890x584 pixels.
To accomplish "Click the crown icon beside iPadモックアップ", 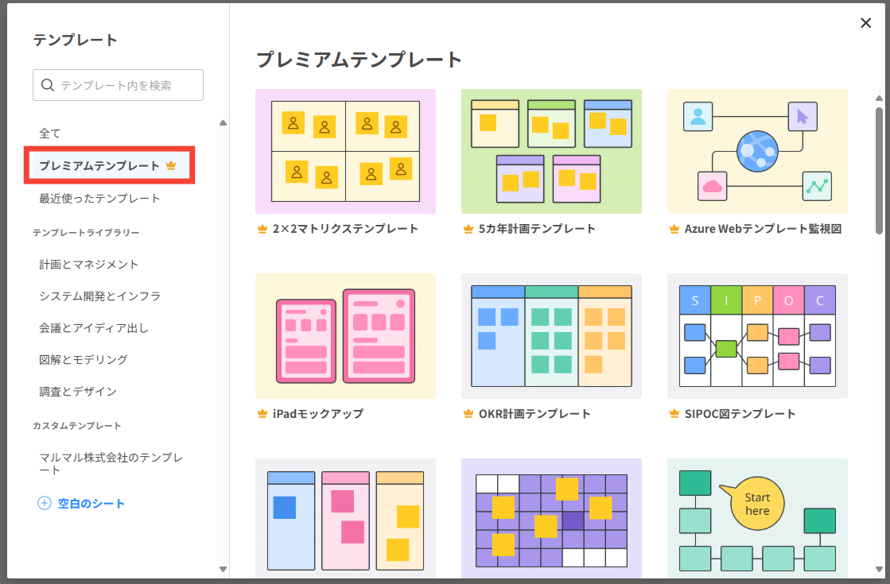I will point(262,414).
